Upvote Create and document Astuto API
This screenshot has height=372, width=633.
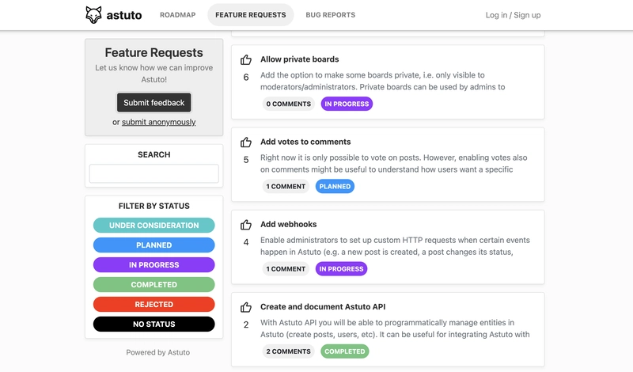246,307
